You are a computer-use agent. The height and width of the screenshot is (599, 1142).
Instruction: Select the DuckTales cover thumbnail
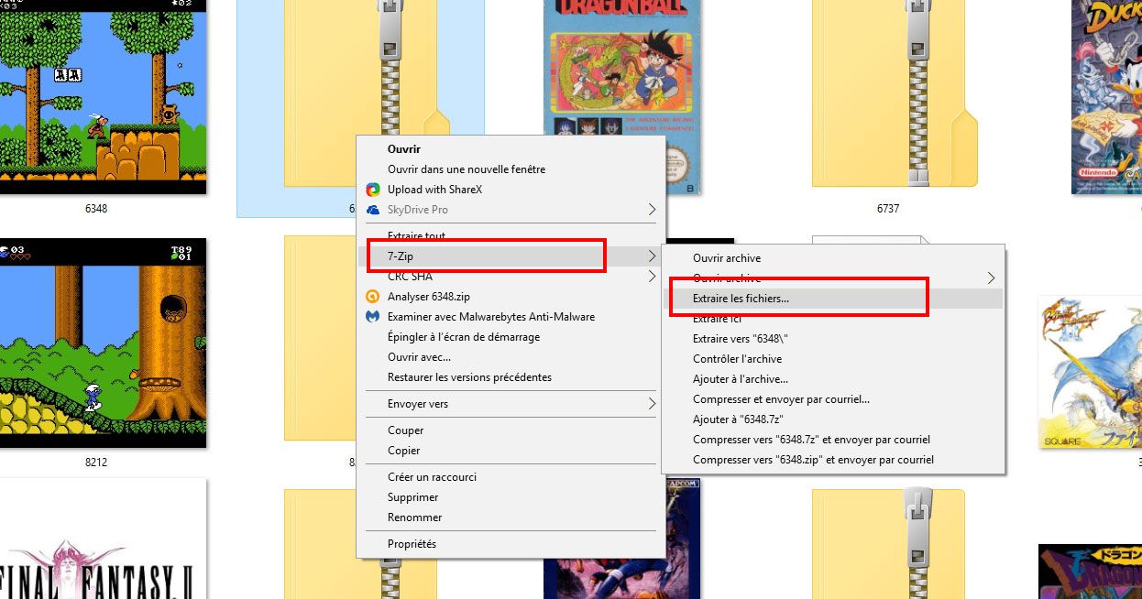pyautogui.click(x=1106, y=96)
